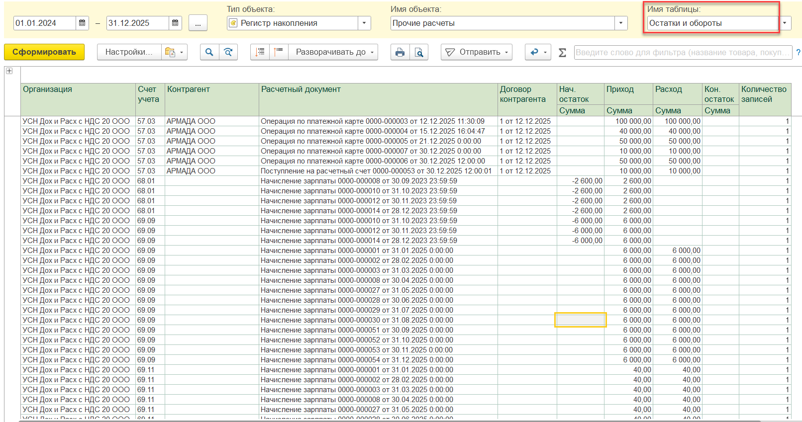Open the blue return arrow menu
The height and width of the screenshot is (422, 802).
(538, 52)
